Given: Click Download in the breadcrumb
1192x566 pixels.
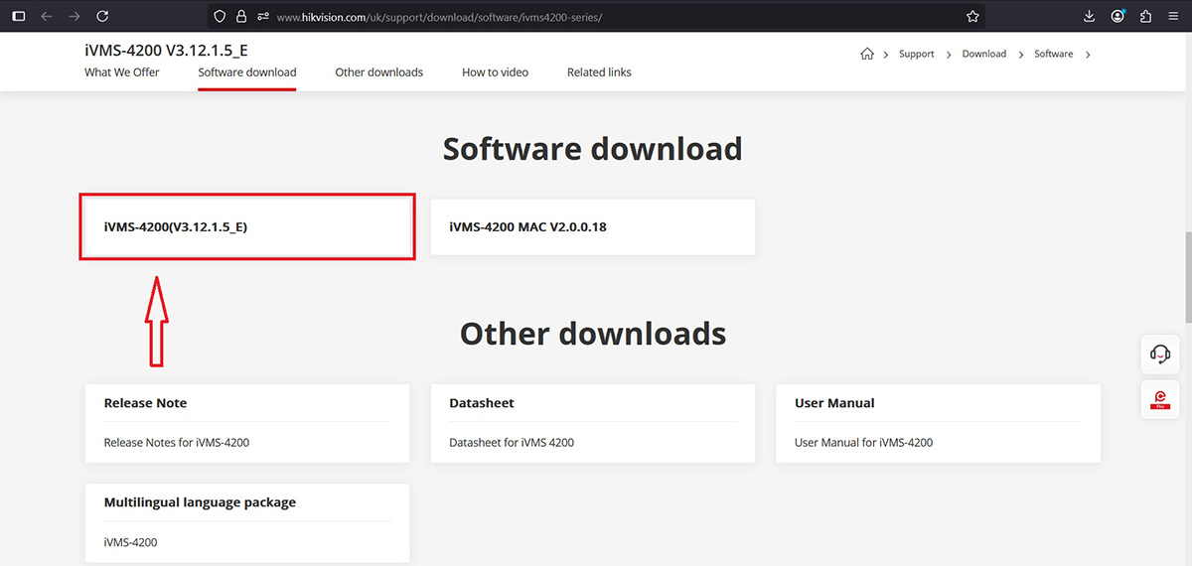Looking at the screenshot, I should tap(984, 54).
